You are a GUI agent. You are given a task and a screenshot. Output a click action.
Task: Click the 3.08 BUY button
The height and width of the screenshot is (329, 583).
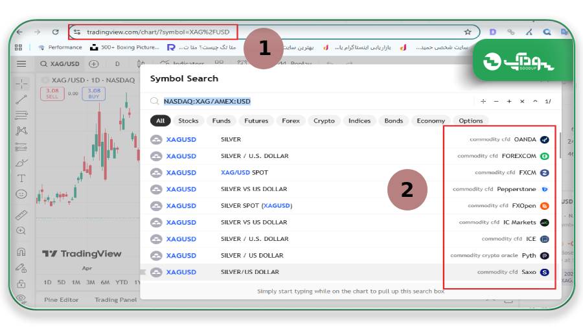tap(94, 93)
